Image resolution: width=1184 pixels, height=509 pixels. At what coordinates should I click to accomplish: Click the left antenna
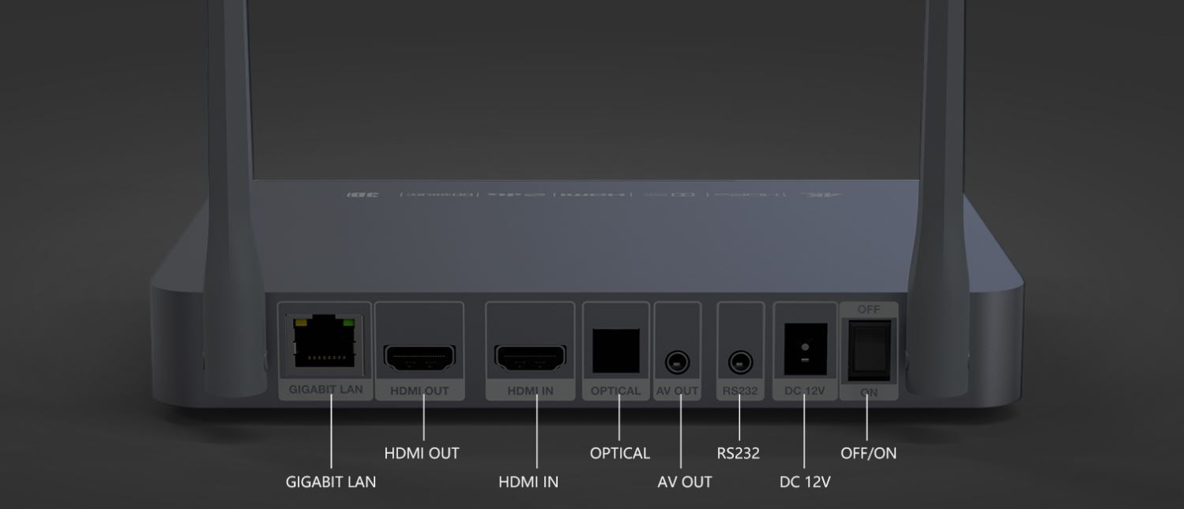[235, 197]
